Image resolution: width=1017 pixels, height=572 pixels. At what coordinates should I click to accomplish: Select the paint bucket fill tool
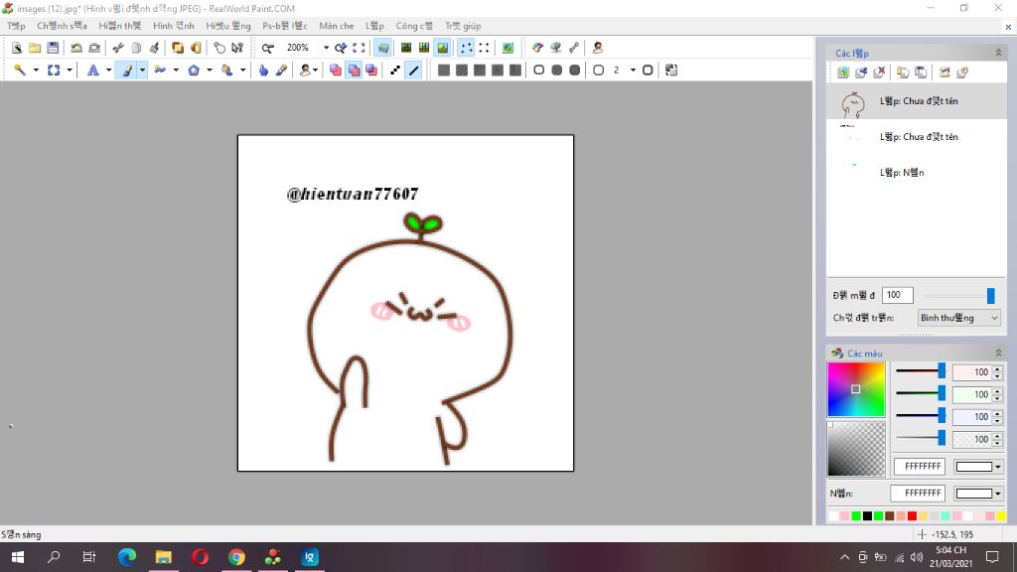[x=227, y=71]
